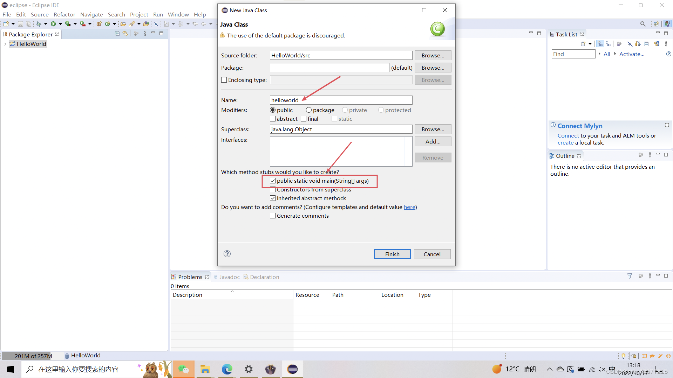The image size is (673, 378).
Task: Click the Next Annotation icon
Action: [166, 24]
